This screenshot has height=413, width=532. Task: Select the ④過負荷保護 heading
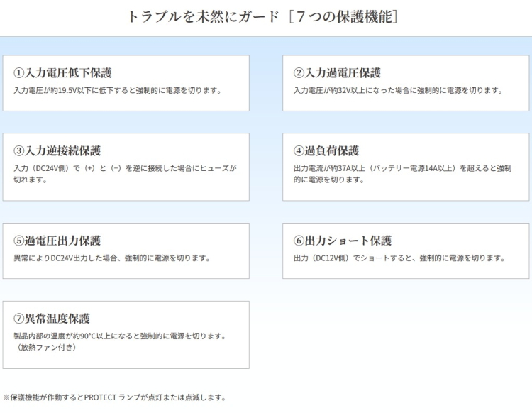tap(326, 151)
